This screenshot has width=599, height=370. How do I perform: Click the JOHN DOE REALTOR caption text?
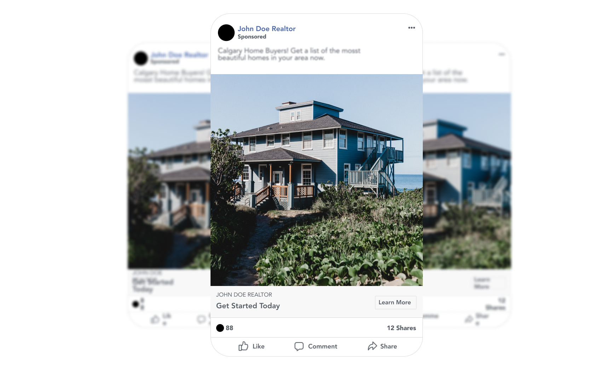pos(244,294)
